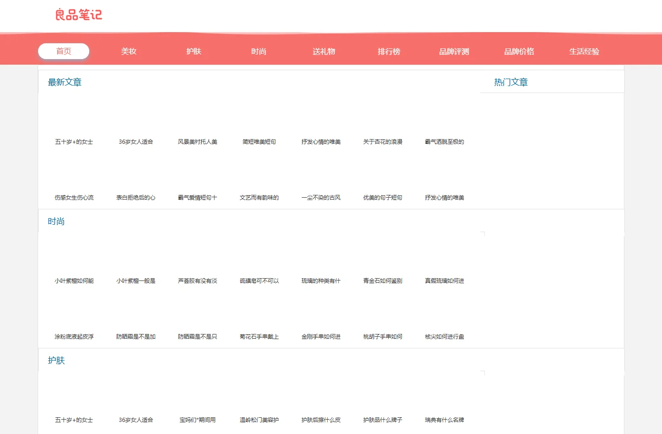Click the 良品笔记 site logo
Viewport: 662px width, 434px height.
point(79,15)
